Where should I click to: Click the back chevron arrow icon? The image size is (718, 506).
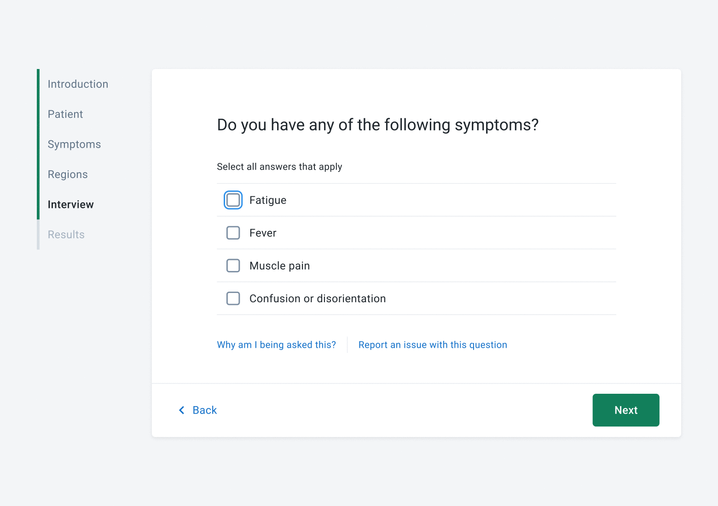pyautogui.click(x=181, y=410)
